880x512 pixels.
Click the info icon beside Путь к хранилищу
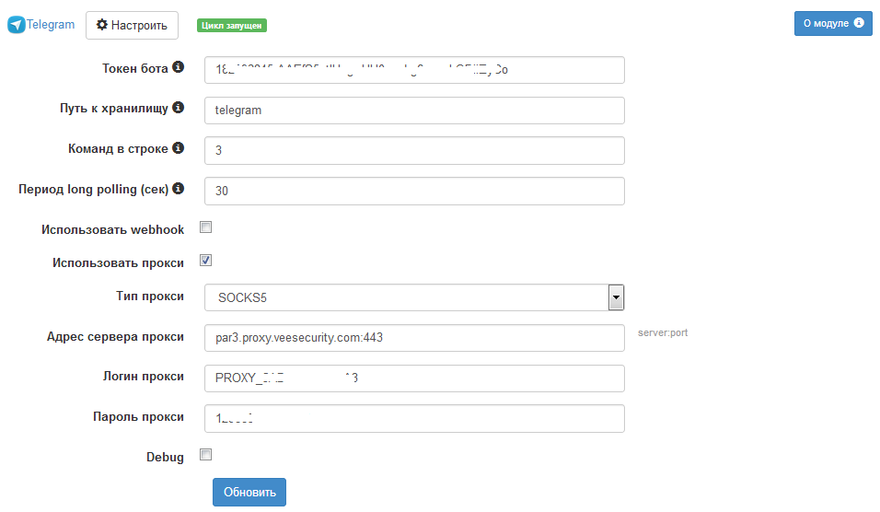click(179, 108)
